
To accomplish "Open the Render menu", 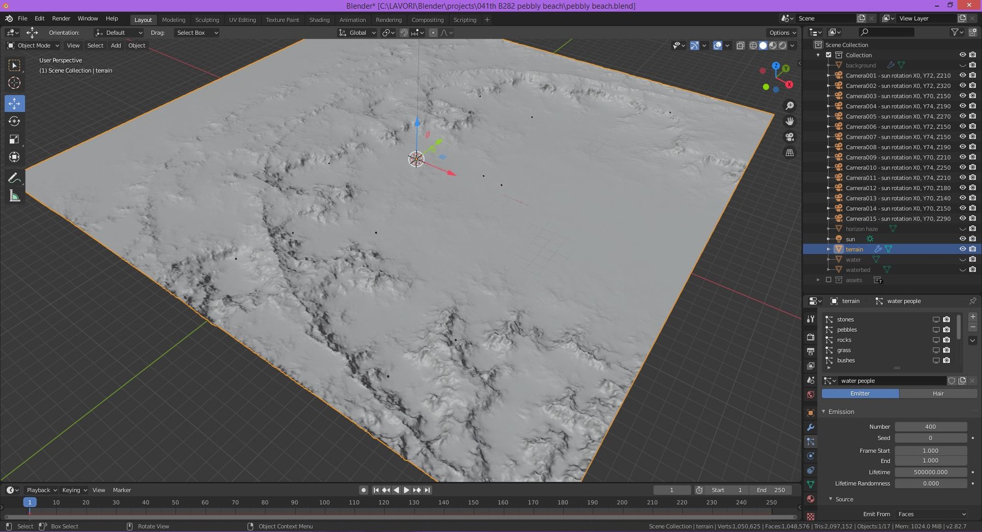I will pyautogui.click(x=61, y=18).
